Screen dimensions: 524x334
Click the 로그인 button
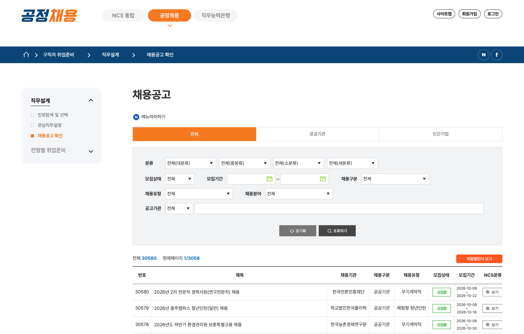[493, 14]
